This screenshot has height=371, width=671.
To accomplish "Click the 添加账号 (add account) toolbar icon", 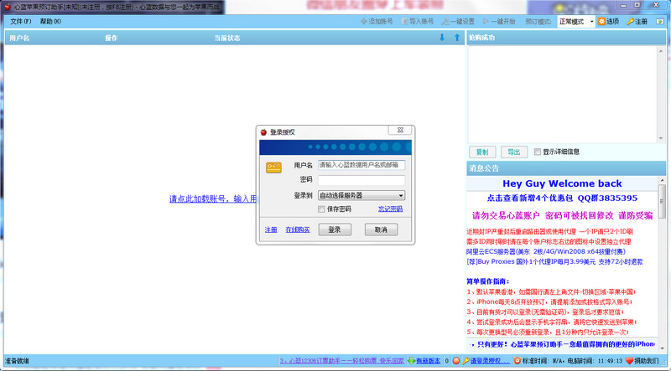I will click(x=362, y=21).
